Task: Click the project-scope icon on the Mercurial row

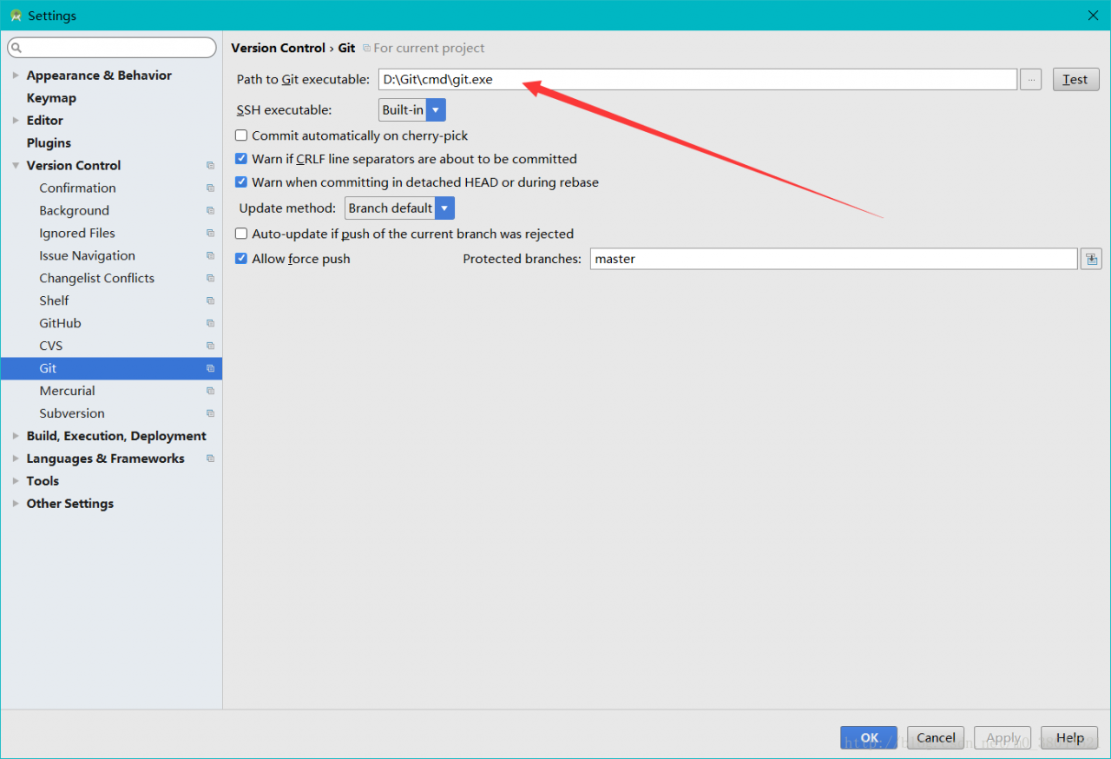Action: [210, 391]
